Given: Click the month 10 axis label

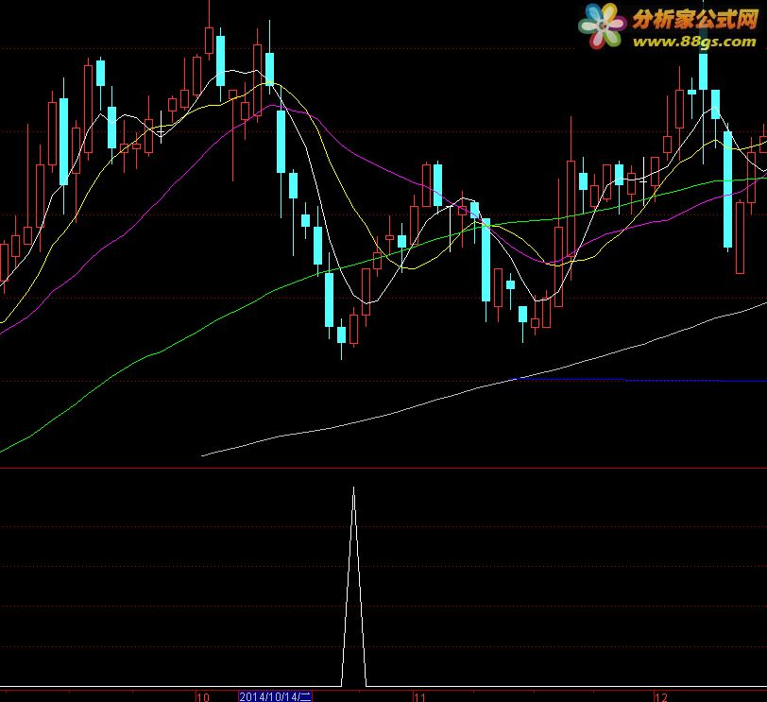Looking at the screenshot, I should [x=203, y=697].
